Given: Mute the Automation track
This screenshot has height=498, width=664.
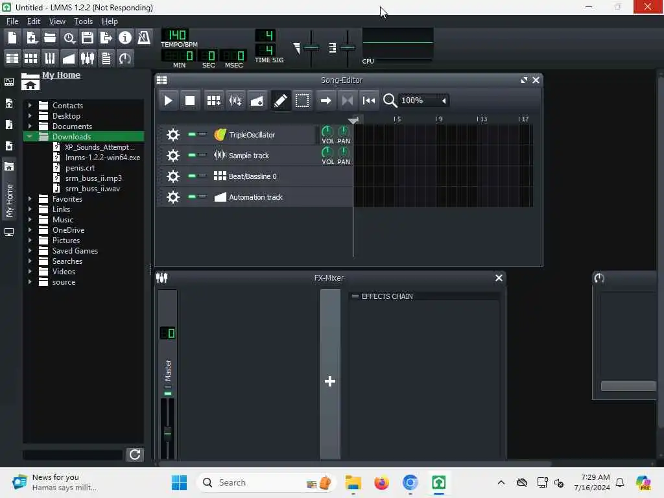Looking at the screenshot, I should click(x=192, y=196).
